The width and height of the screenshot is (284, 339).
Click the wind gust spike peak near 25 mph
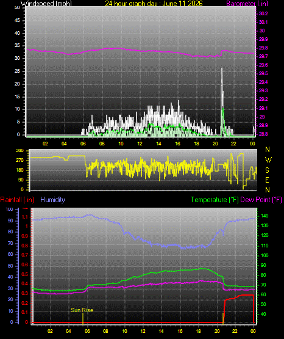[222, 69]
